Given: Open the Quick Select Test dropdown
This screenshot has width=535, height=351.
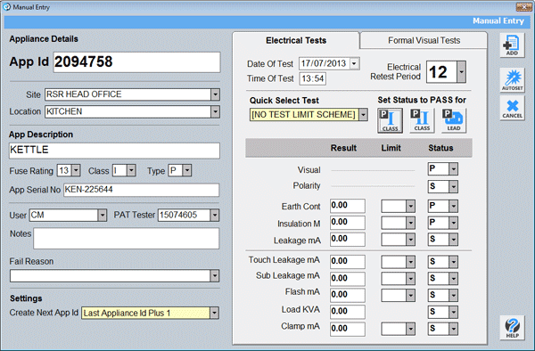Looking at the screenshot, I should pyautogui.click(x=364, y=115).
